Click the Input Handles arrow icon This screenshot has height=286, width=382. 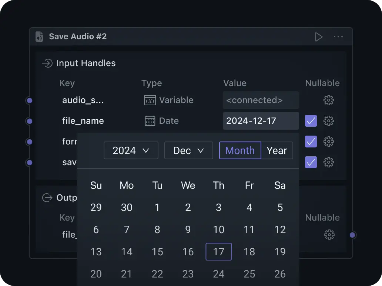click(x=47, y=63)
